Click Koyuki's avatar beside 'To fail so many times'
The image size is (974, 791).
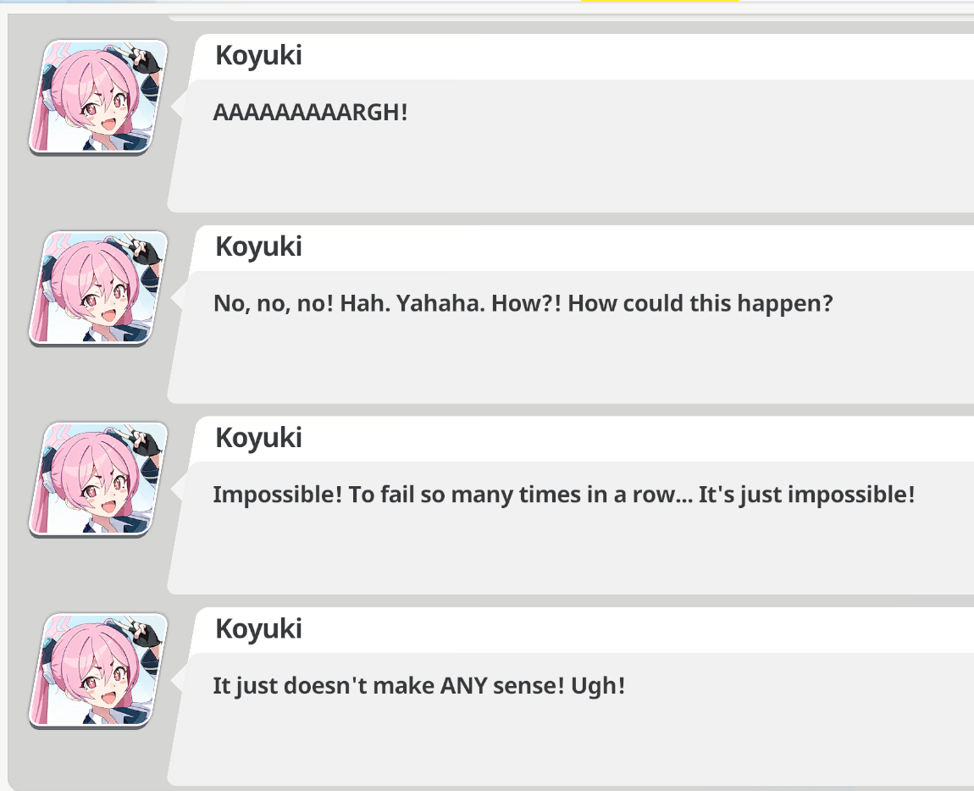point(98,480)
